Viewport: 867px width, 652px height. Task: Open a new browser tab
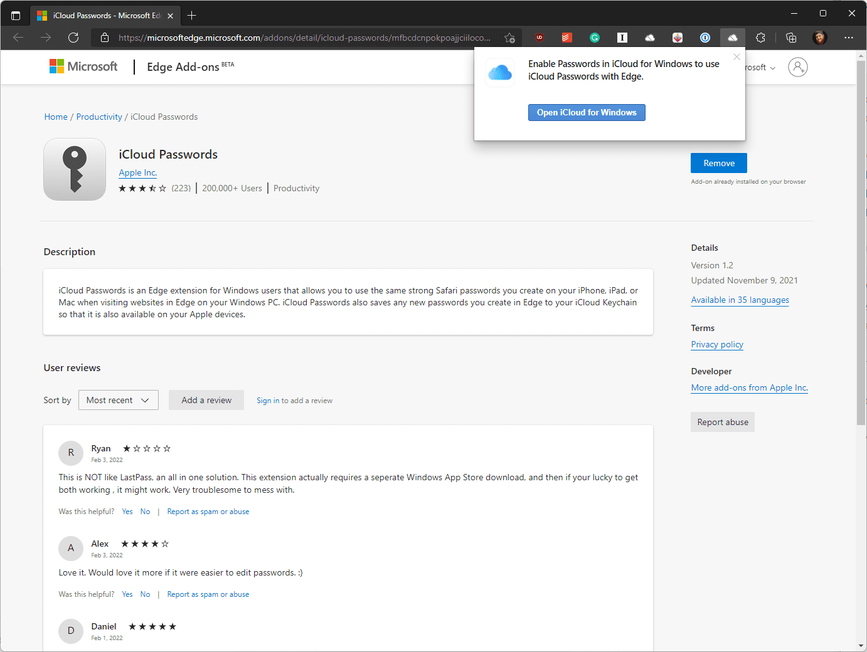click(x=192, y=15)
